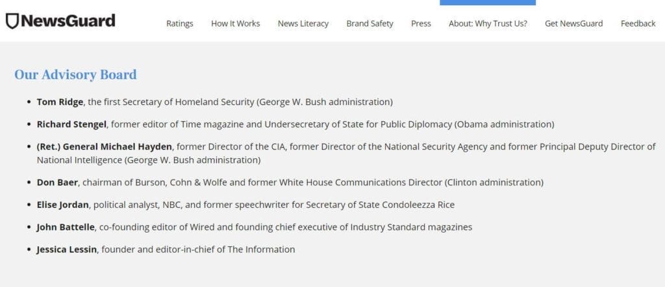Open the Press page
Viewport: 665px width, 287px height.
click(x=421, y=24)
